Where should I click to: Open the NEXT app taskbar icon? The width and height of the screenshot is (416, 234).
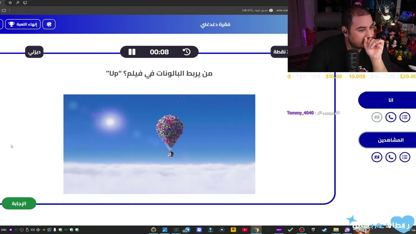pos(279,230)
